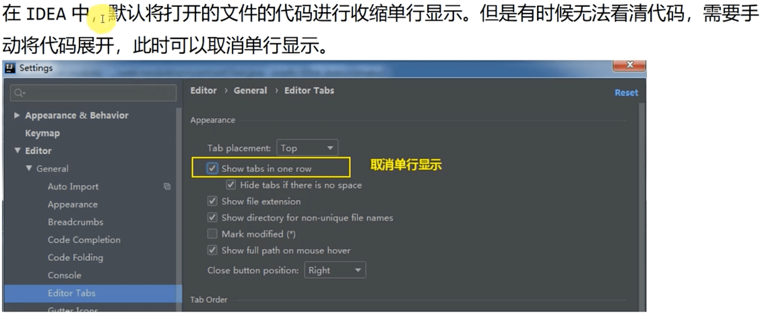Click the Reset link

[x=626, y=93]
